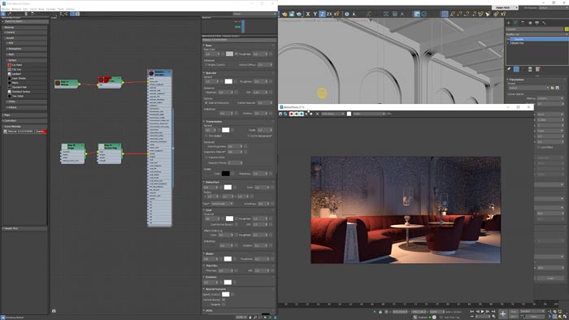Image resolution: width=569 pixels, height=320 pixels.
Task: Select the ZX plane constraint button
Action: point(329,14)
